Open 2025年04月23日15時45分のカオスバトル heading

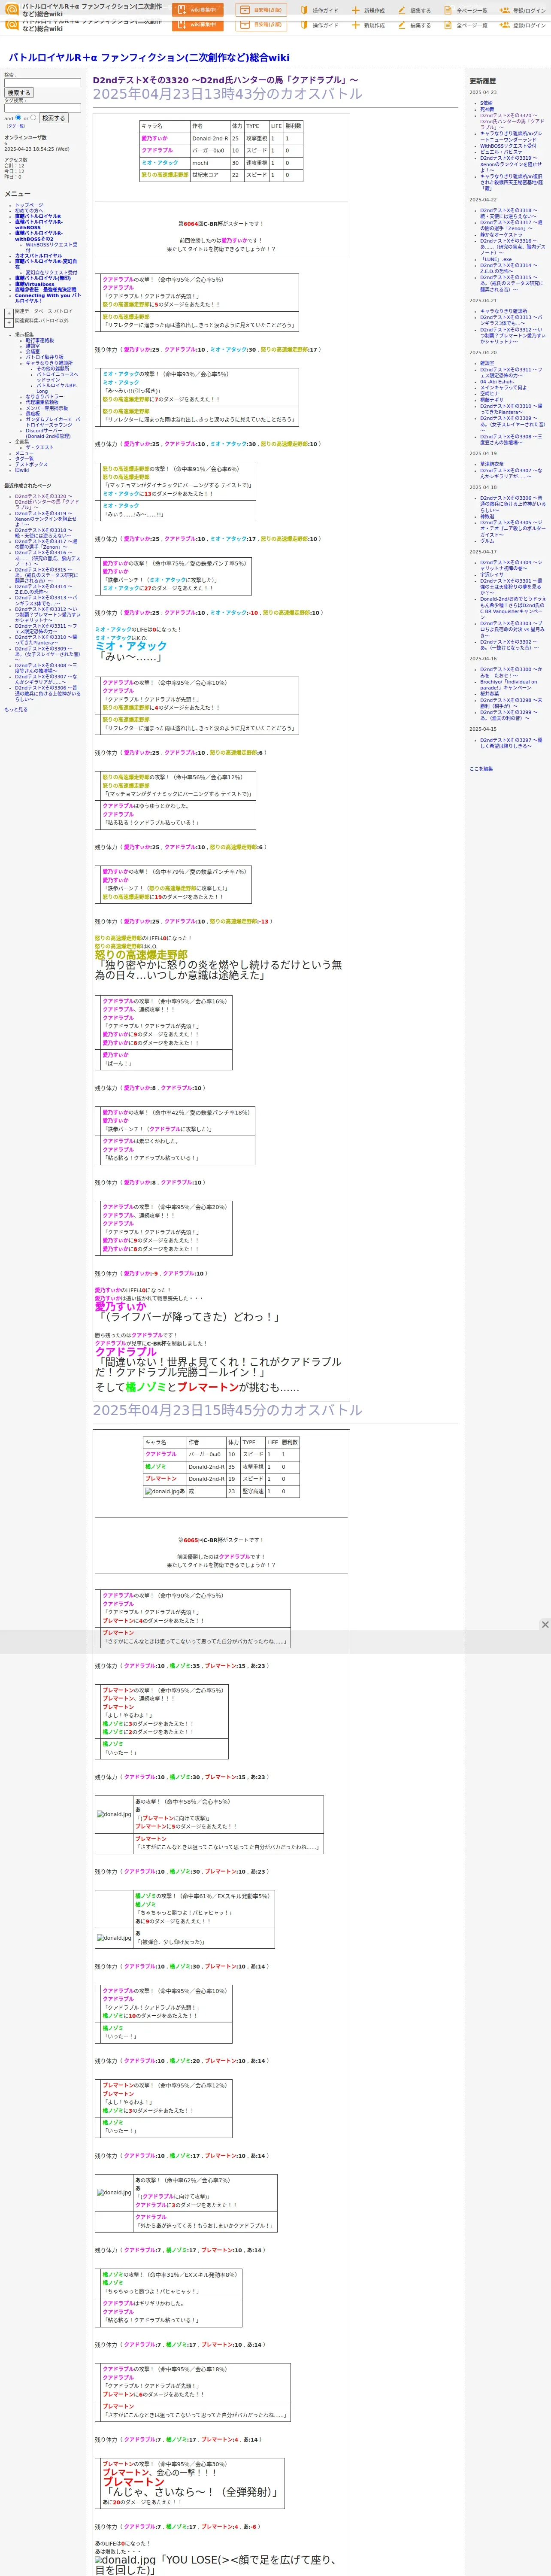pos(228,1410)
